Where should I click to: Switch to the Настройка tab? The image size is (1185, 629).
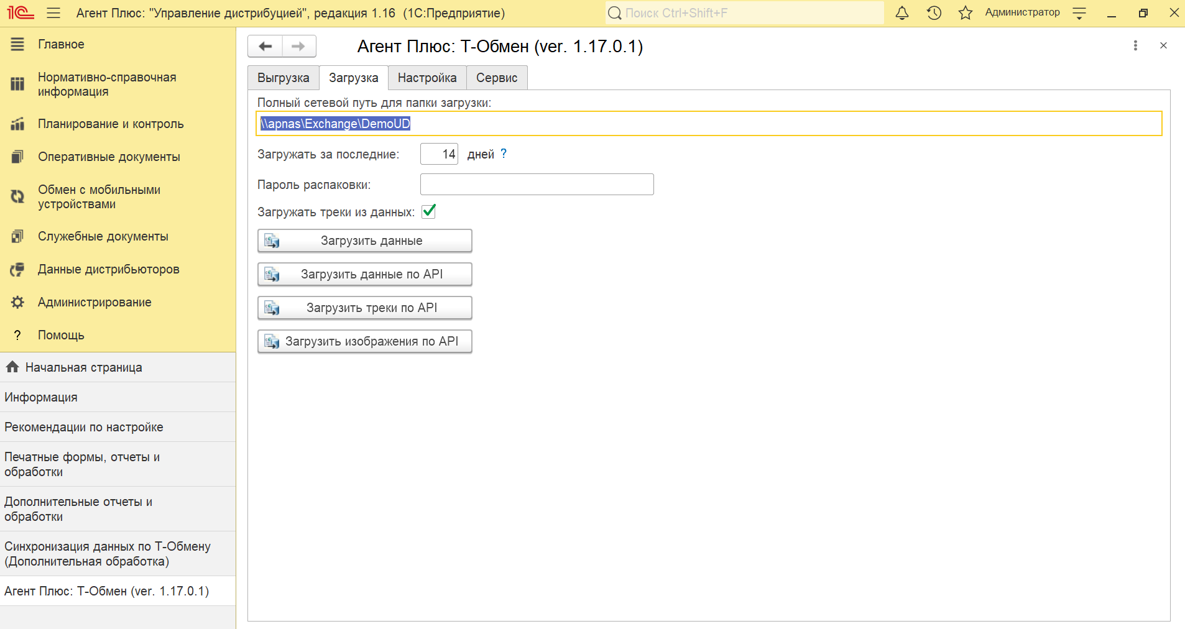(x=427, y=78)
